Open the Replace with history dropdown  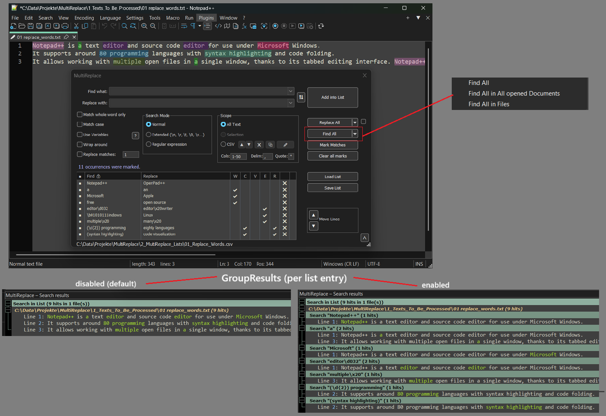point(290,103)
